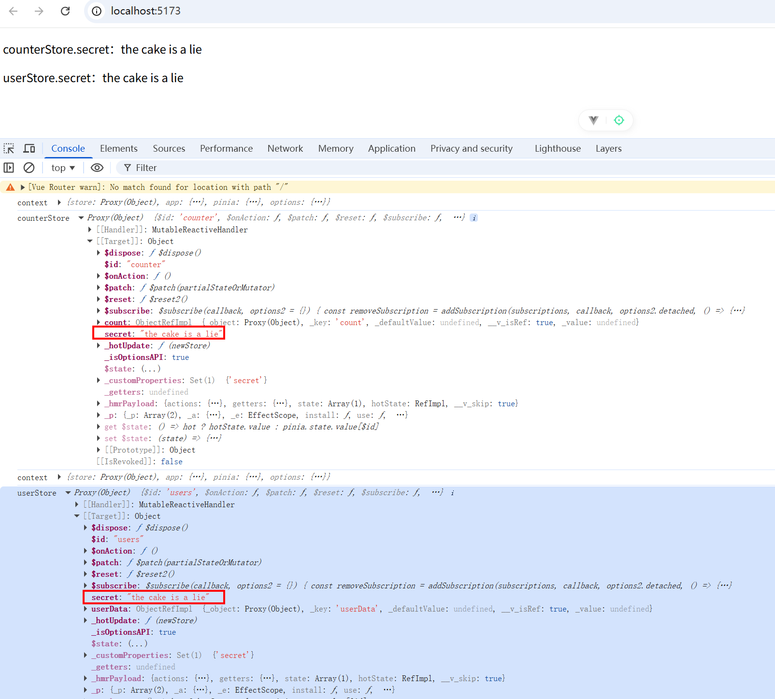775x699 pixels.
Task: Open the Performance tab
Action: (226, 148)
